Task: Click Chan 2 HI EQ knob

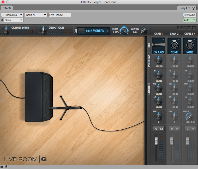Action: [174, 76]
